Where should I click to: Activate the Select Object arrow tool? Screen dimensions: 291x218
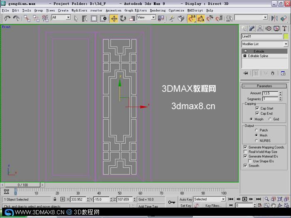[76, 19]
